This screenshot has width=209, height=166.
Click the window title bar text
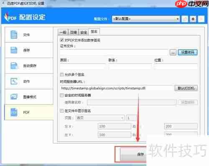click(x=25, y=3)
